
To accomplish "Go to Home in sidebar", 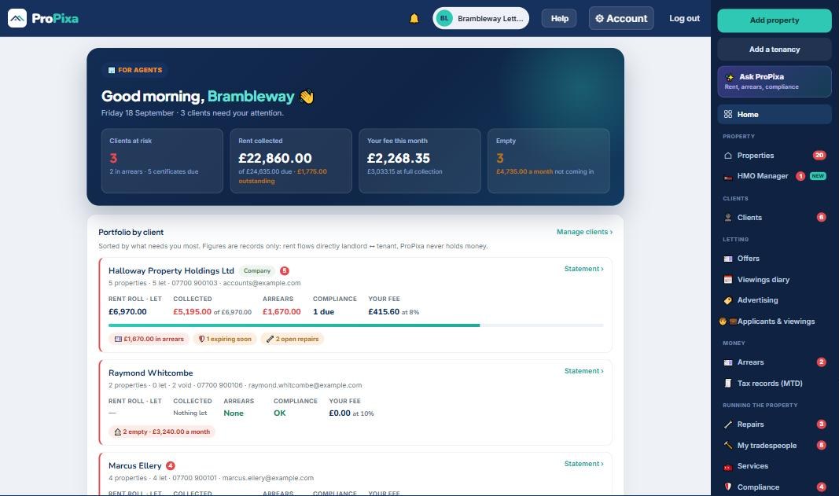I will pos(775,115).
